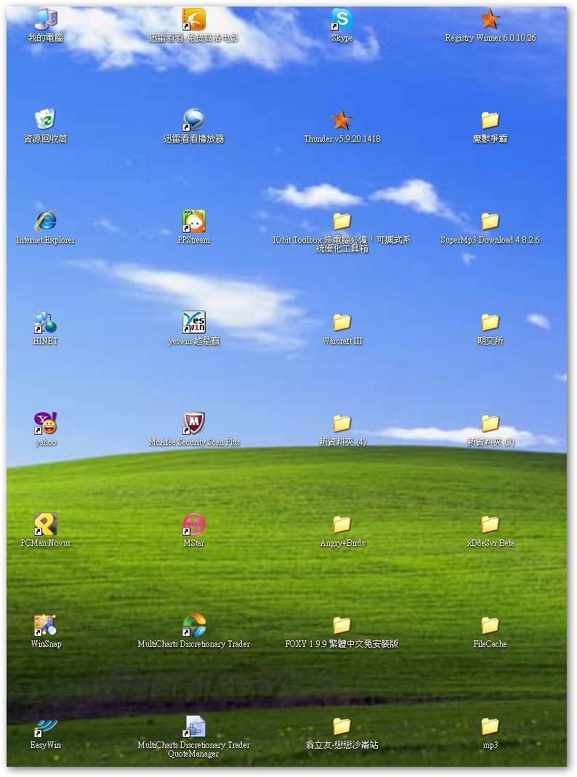Open the 魔獸爭霸 folder
577x777 pixels.
(490, 121)
